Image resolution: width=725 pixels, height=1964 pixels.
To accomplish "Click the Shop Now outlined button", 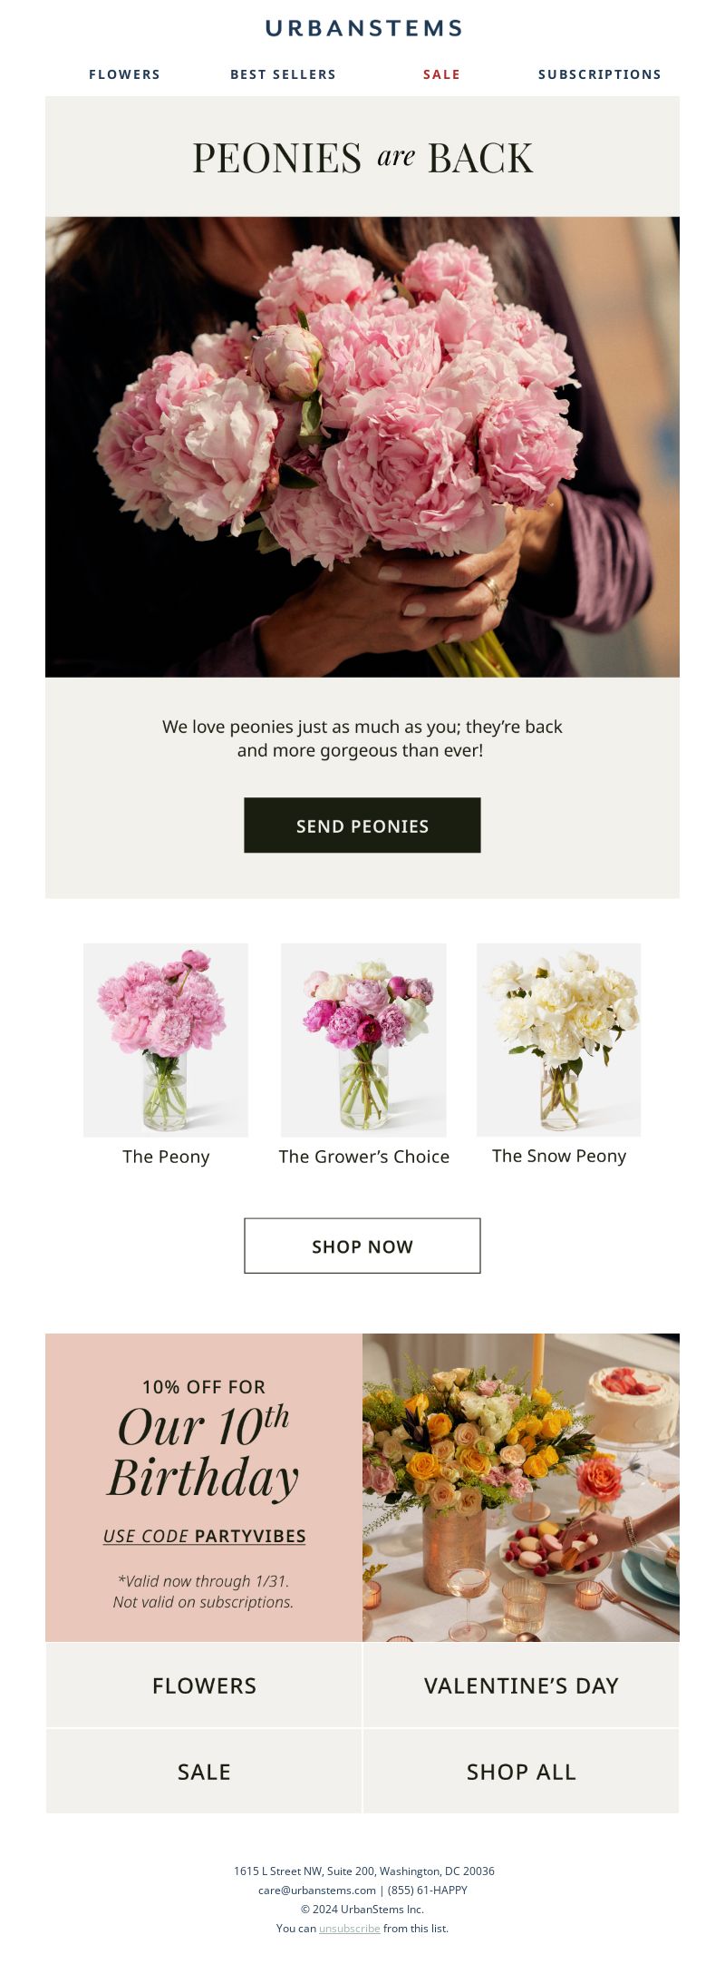I will click(x=362, y=1246).
